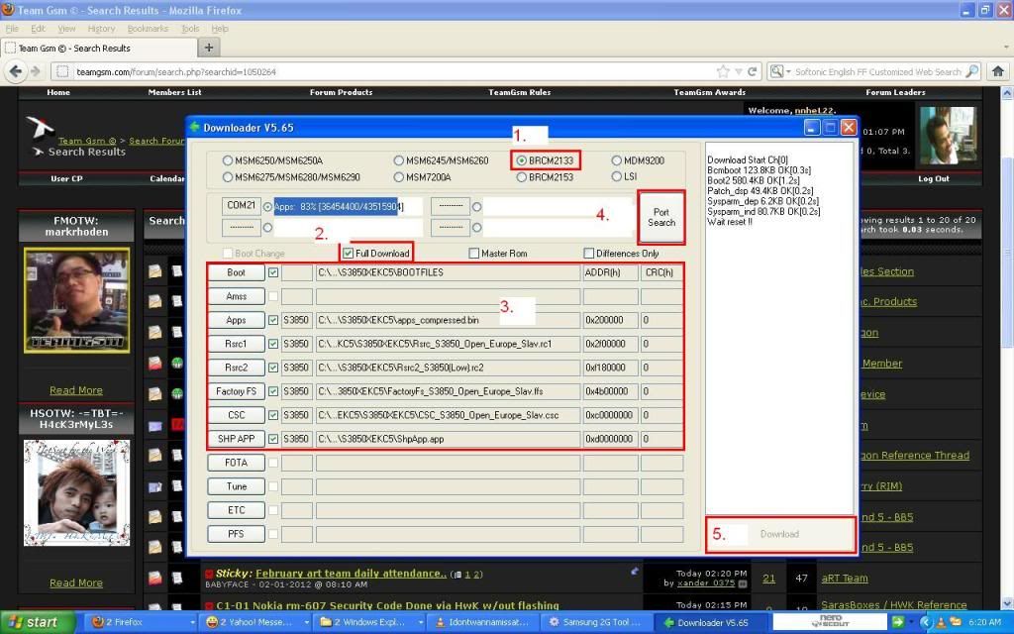Click the Rsrc1 file button
This screenshot has width=1014, height=634.
point(236,344)
